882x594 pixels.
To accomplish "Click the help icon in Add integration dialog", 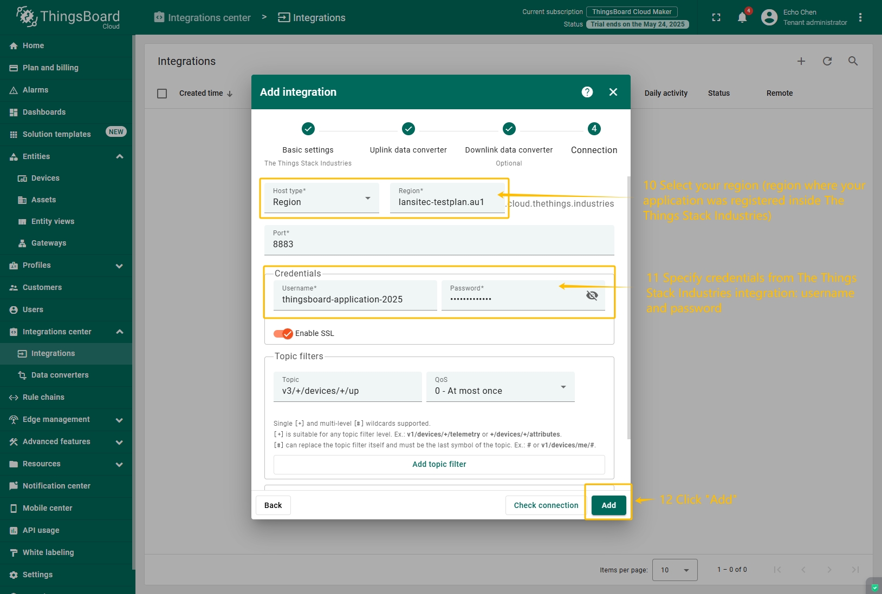I will pos(587,92).
